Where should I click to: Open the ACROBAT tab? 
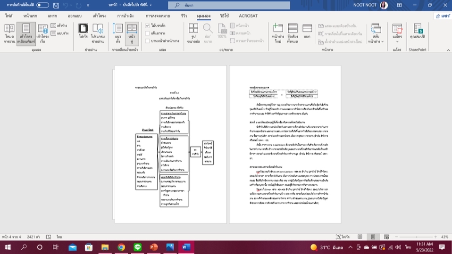[x=248, y=16]
